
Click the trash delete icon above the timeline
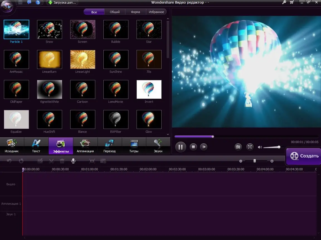point(62,161)
